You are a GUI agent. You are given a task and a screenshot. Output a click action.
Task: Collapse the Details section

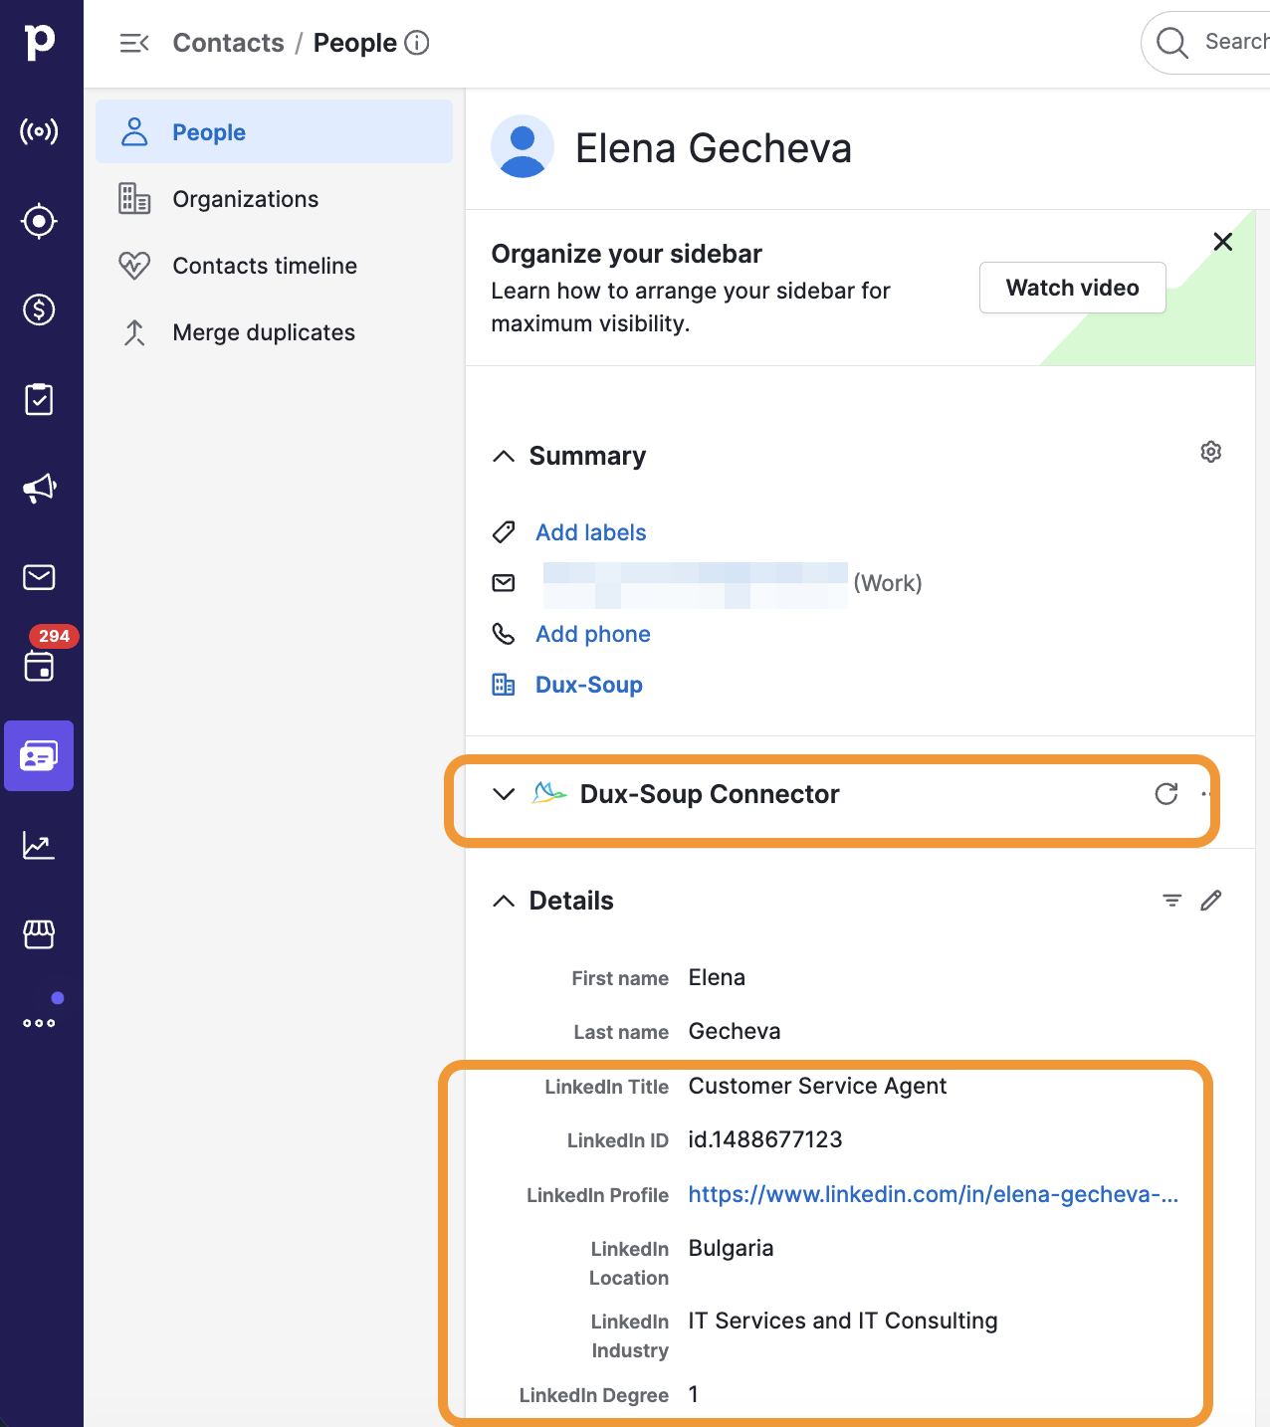tap(504, 901)
